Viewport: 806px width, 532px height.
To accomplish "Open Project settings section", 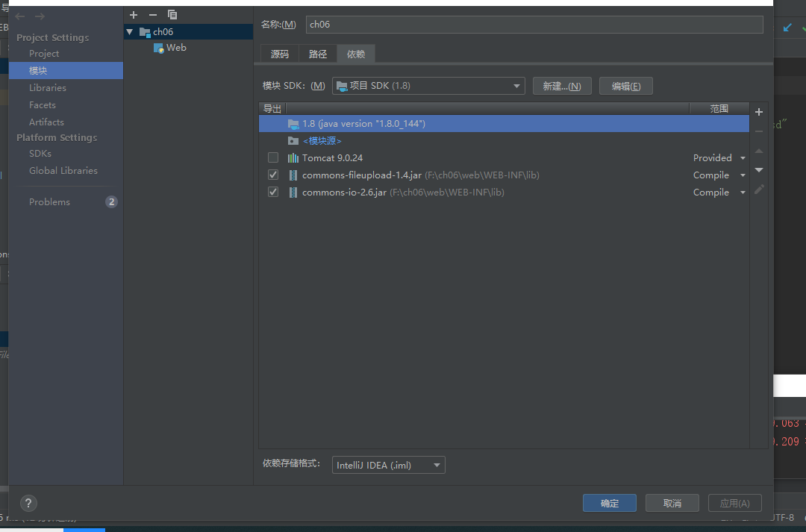I will pos(44,54).
